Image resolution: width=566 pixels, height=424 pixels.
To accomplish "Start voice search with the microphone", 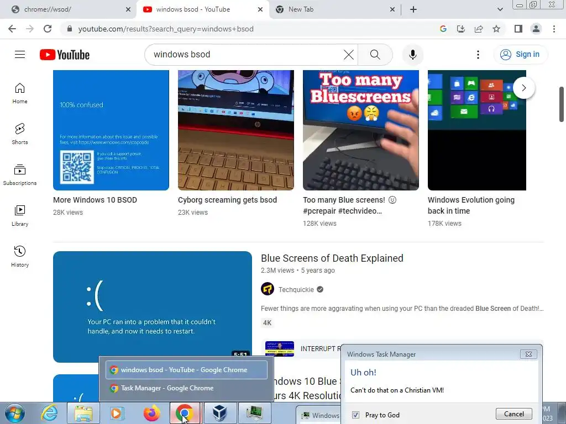I will [412, 55].
